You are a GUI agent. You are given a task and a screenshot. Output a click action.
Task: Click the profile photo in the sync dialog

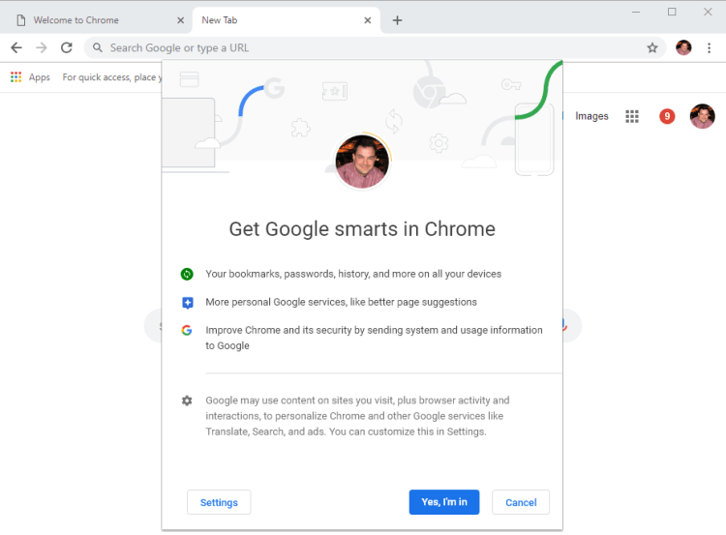[362, 162]
